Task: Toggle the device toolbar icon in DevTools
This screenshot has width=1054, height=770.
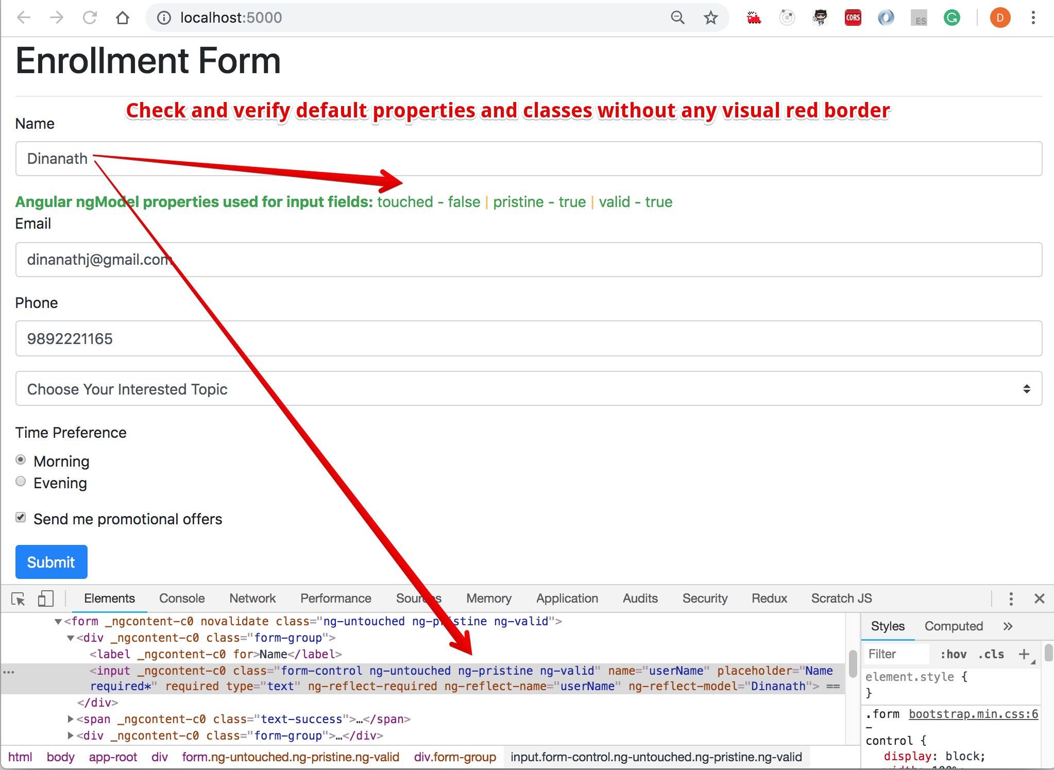Action: (45, 599)
